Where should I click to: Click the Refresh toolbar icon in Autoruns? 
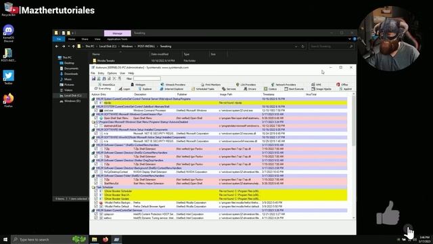coord(99,79)
